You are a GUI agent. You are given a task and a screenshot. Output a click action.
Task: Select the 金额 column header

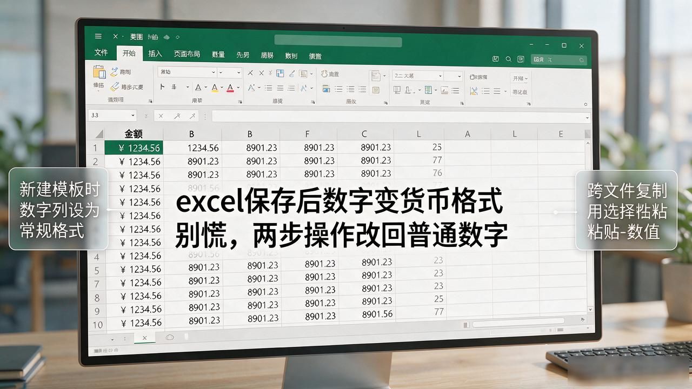tap(134, 133)
